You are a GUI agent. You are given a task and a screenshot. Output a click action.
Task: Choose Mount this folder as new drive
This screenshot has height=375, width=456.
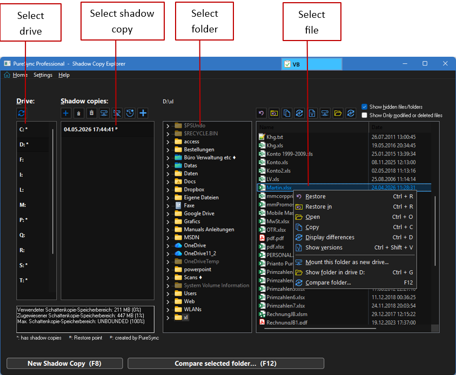[x=354, y=262]
